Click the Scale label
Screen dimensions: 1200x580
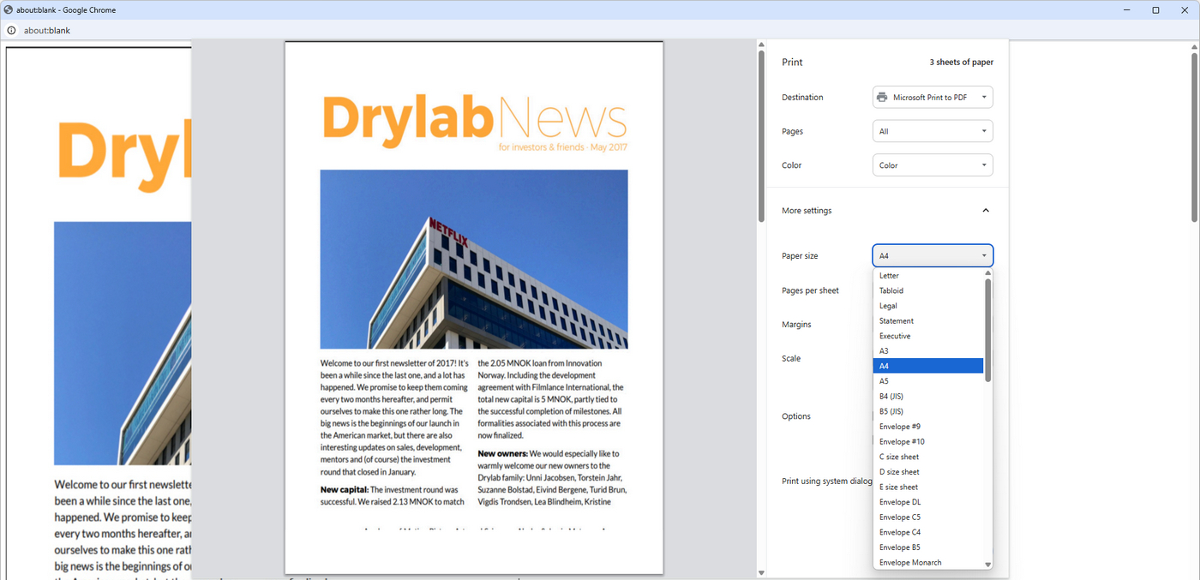(791, 359)
